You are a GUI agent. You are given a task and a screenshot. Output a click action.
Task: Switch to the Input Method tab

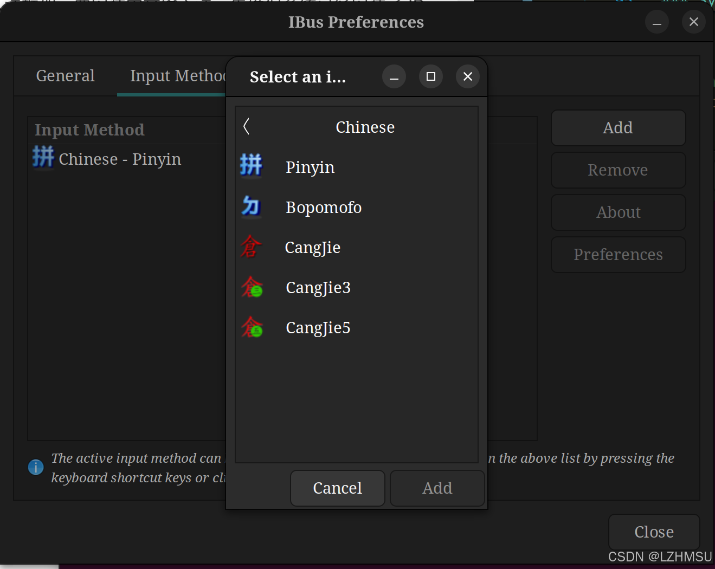click(177, 76)
